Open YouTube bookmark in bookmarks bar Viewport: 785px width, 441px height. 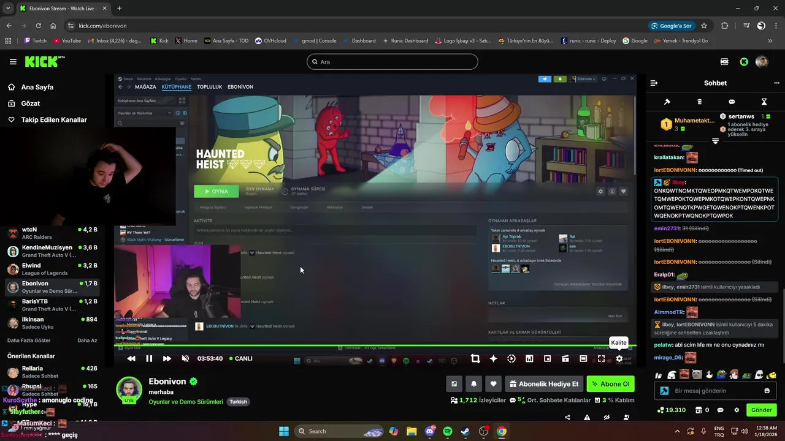[67, 41]
